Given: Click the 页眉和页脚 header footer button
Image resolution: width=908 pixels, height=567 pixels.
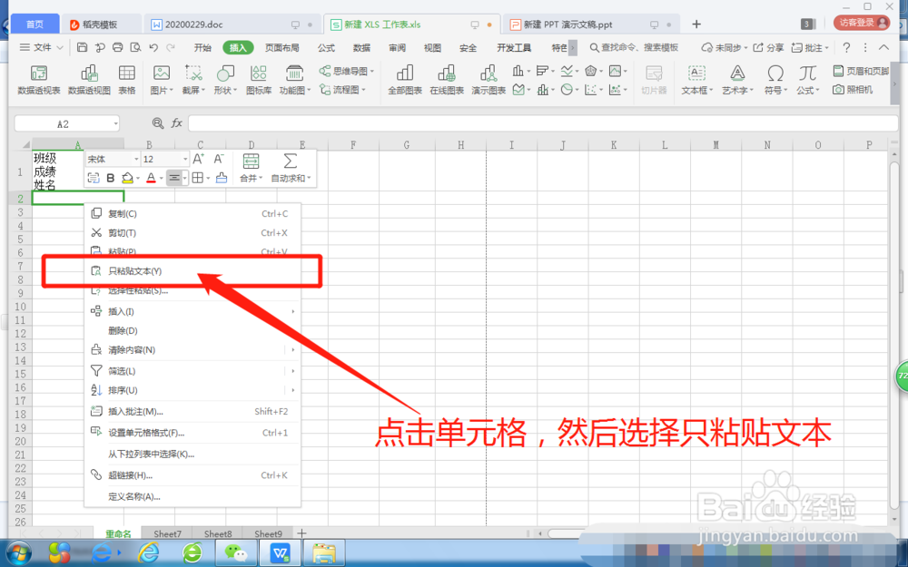Looking at the screenshot, I should 861,71.
